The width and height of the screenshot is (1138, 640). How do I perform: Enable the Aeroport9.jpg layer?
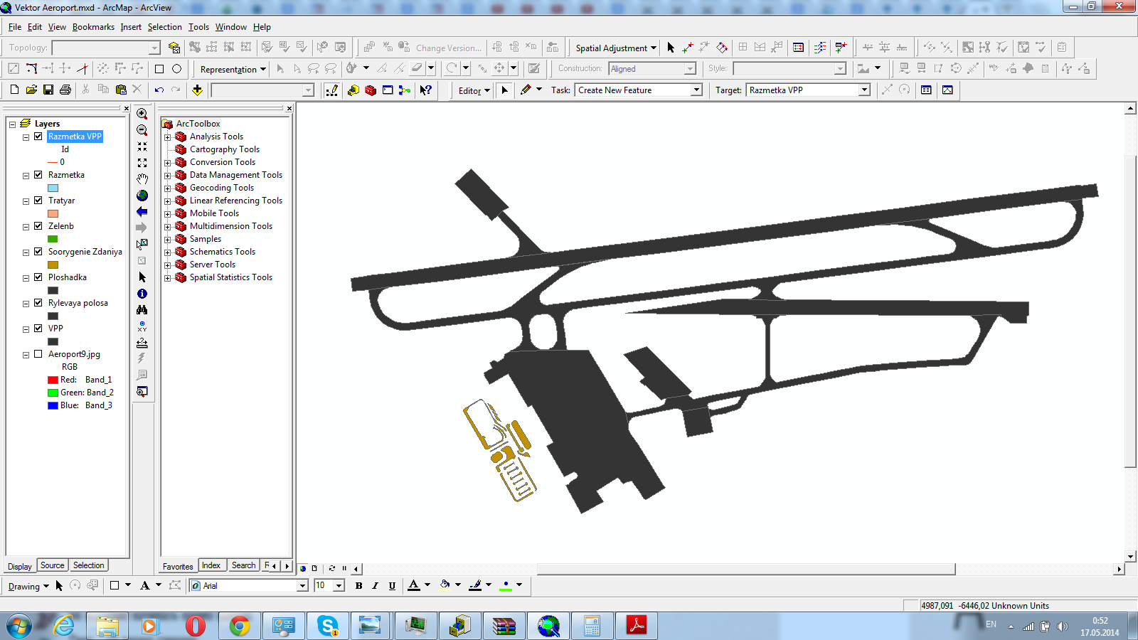[x=38, y=354]
